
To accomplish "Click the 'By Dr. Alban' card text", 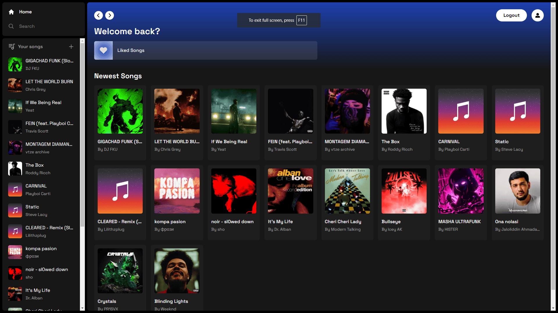I will 279,229.
